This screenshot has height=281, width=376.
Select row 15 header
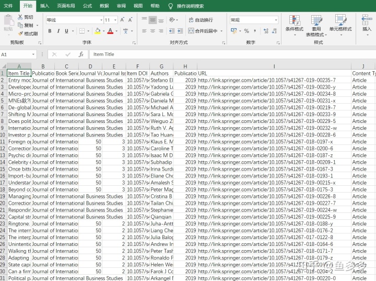[x=3, y=169]
